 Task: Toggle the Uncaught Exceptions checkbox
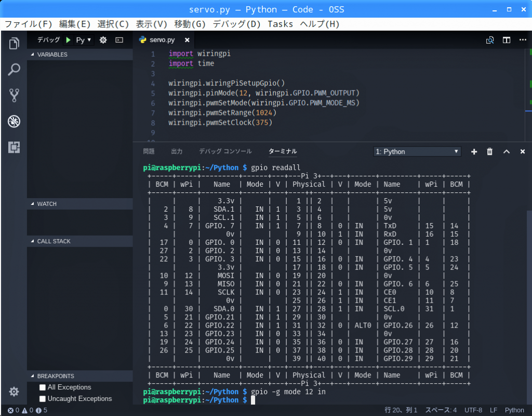coord(43,399)
